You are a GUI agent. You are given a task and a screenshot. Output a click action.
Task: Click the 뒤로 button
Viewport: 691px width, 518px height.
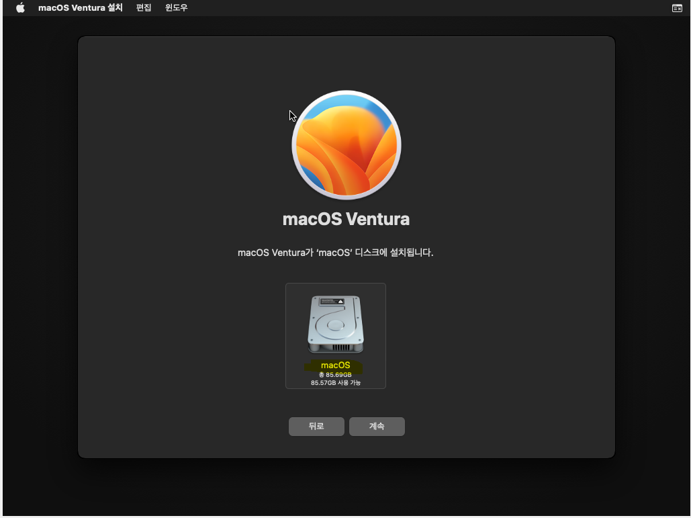coord(316,427)
